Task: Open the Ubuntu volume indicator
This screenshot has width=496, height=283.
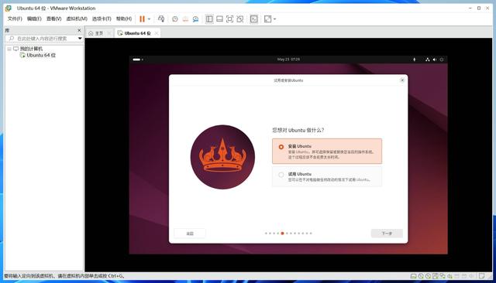Action: coord(435,60)
